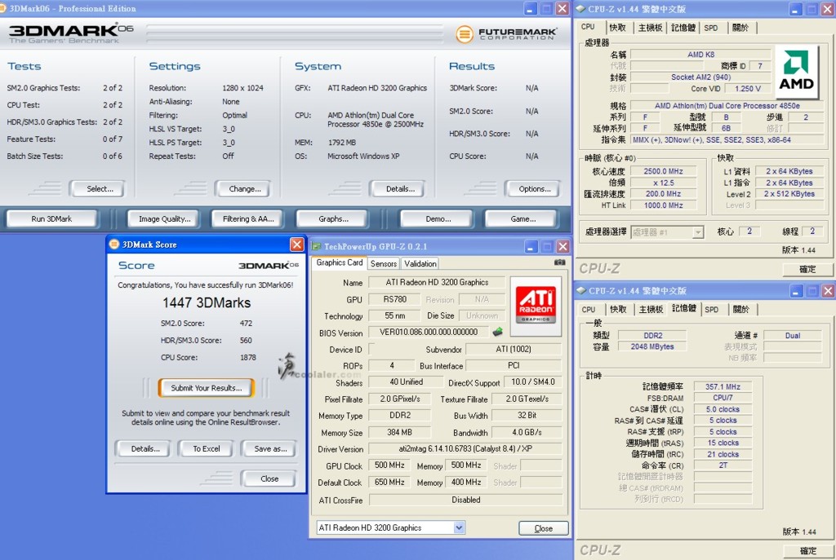
Task: Click Save as... in score dialog
Action: coord(269,449)
